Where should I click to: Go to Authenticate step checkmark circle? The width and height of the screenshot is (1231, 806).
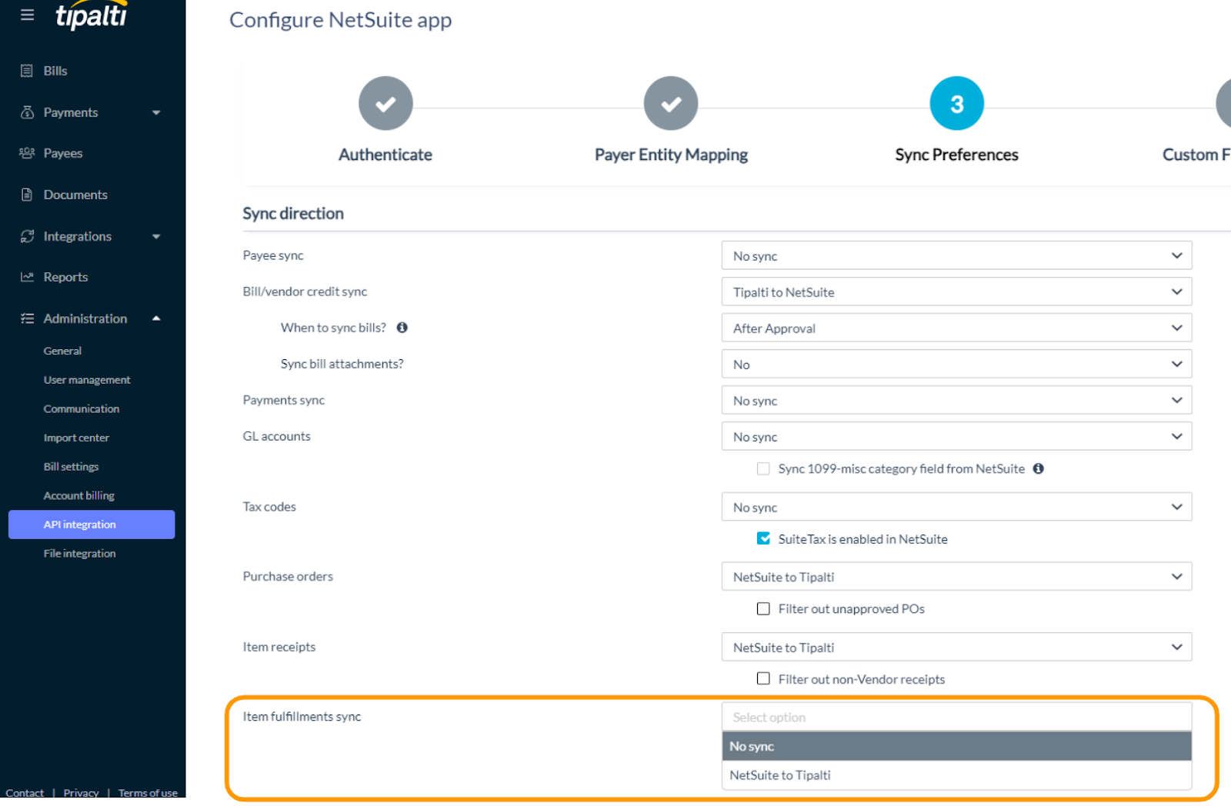tap(385, 103)
